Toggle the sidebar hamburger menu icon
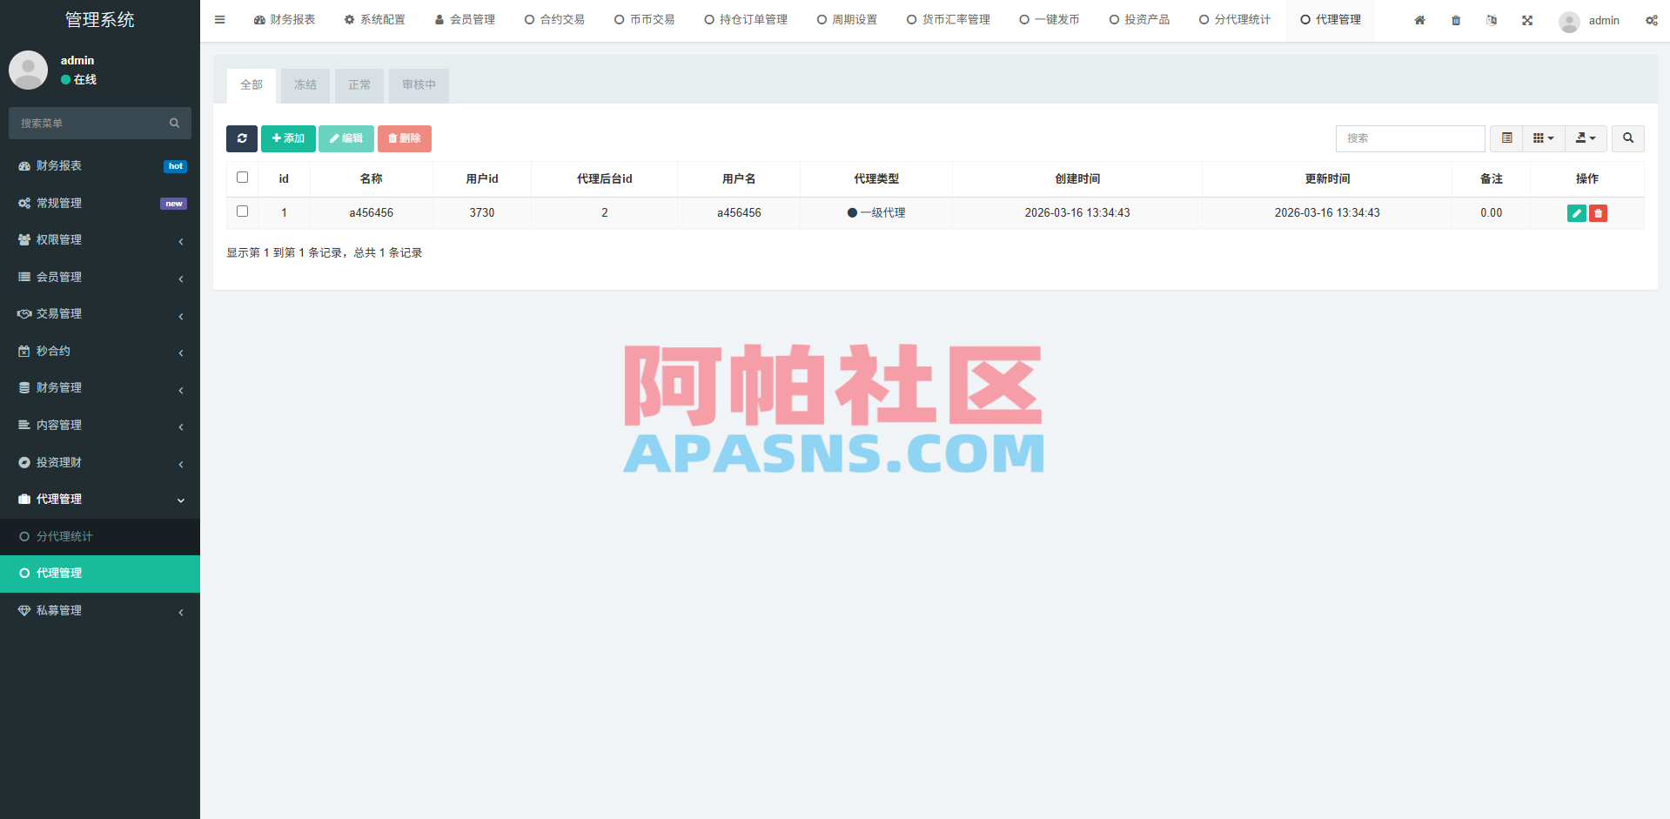 [x=220, y=20]
